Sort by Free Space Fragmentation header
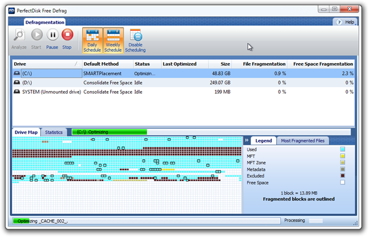369x237 pixels. pyautogui.click(x=321, y=64)
